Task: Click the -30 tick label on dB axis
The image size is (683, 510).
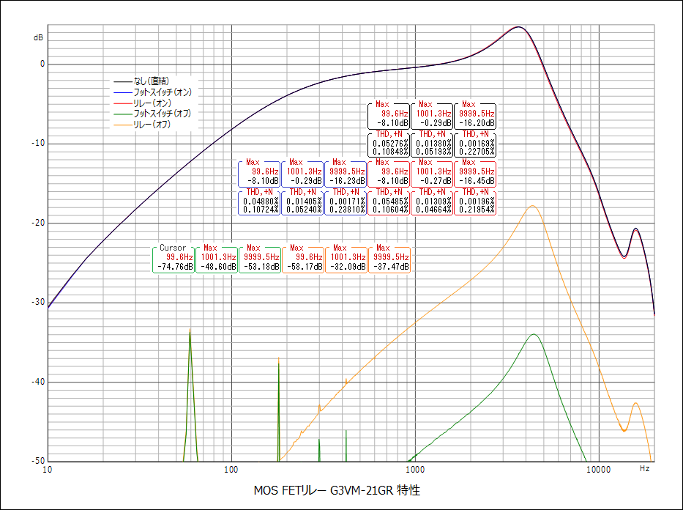Action: (38, 302)
